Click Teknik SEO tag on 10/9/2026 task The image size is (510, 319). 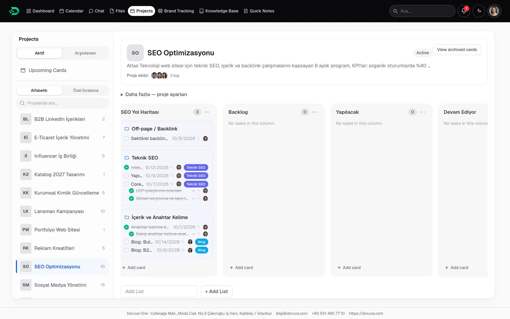click(x=196, y=176)
